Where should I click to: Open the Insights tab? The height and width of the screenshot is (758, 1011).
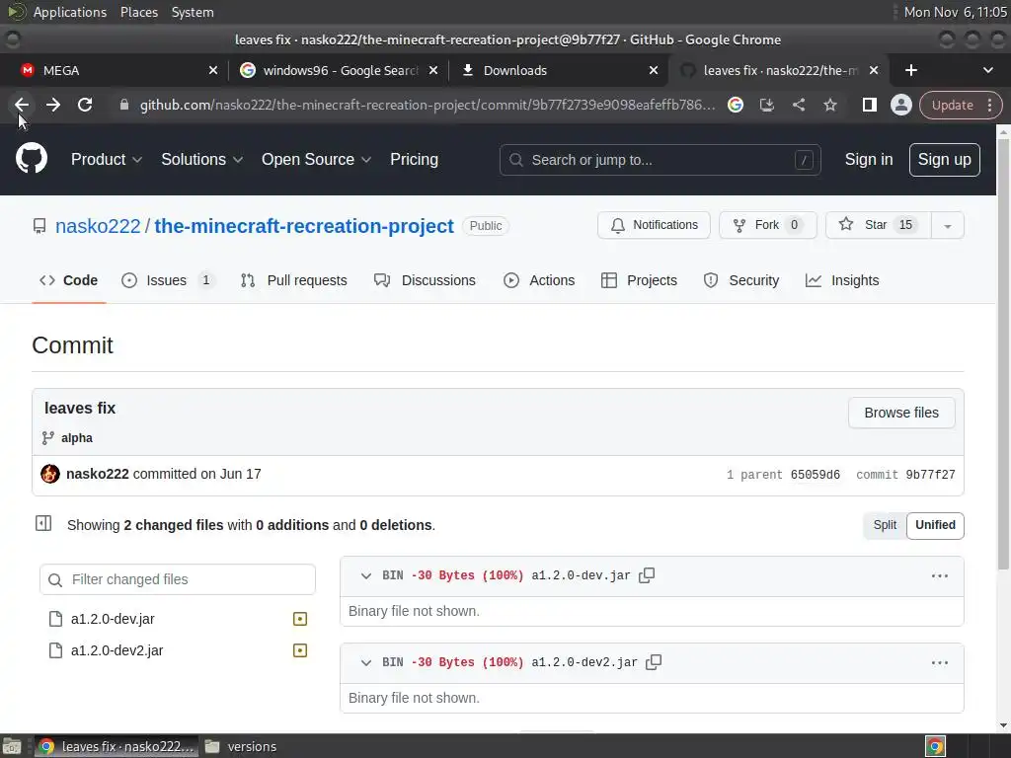click(842, 281)
